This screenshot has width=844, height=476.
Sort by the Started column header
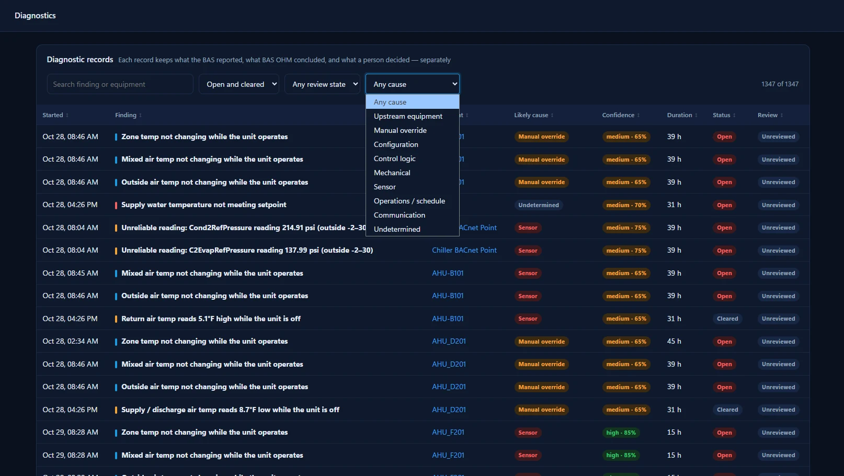pyautogui.click(x=55, y=115)
